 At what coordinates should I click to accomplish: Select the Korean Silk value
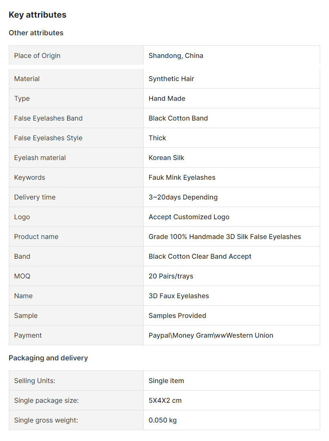pyautogui.click(x=166, y=157)
